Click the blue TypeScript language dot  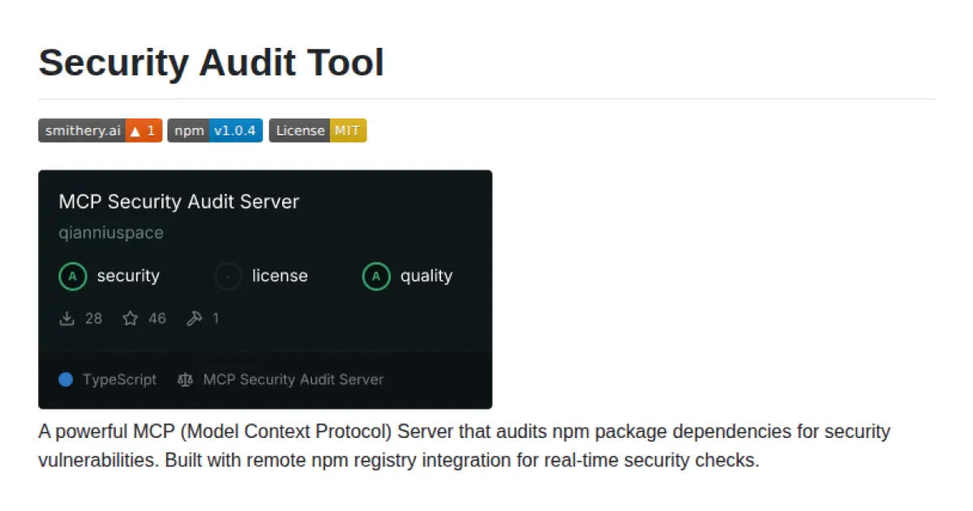(x=66, y=379)
